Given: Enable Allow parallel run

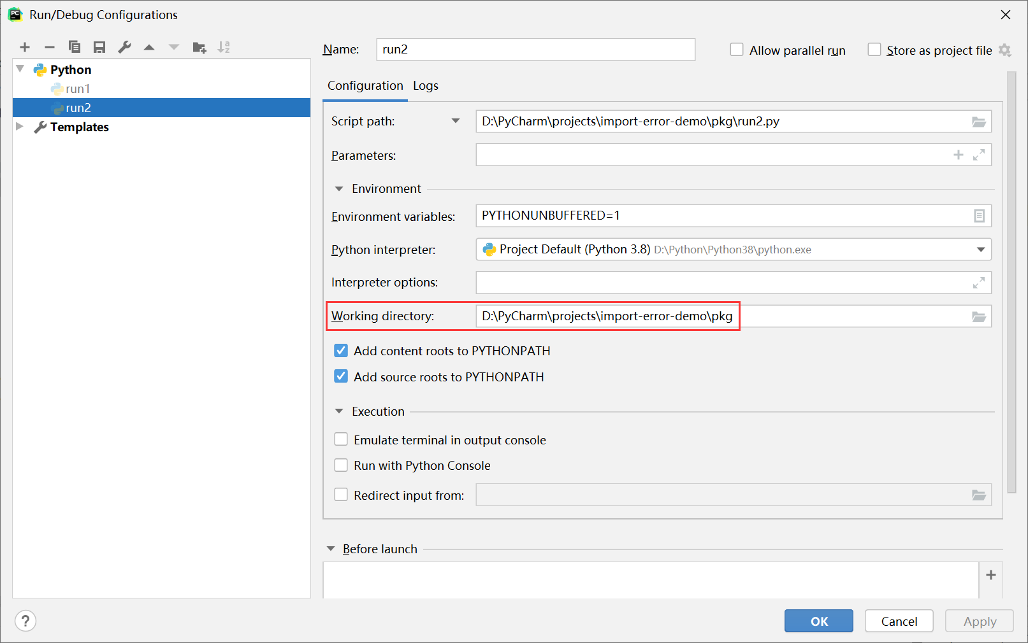Looking at the screenshot, I should 737,50.
